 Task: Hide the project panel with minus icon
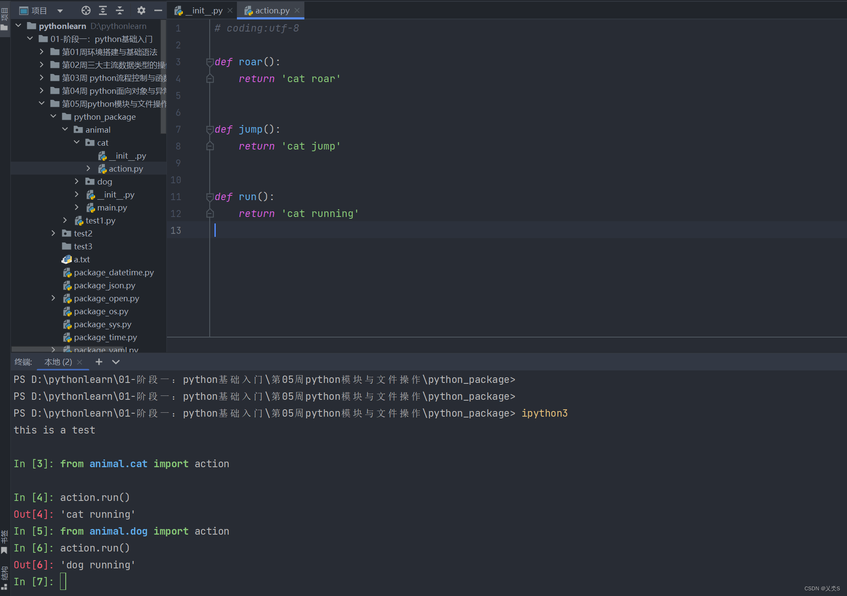pos(158,10)
